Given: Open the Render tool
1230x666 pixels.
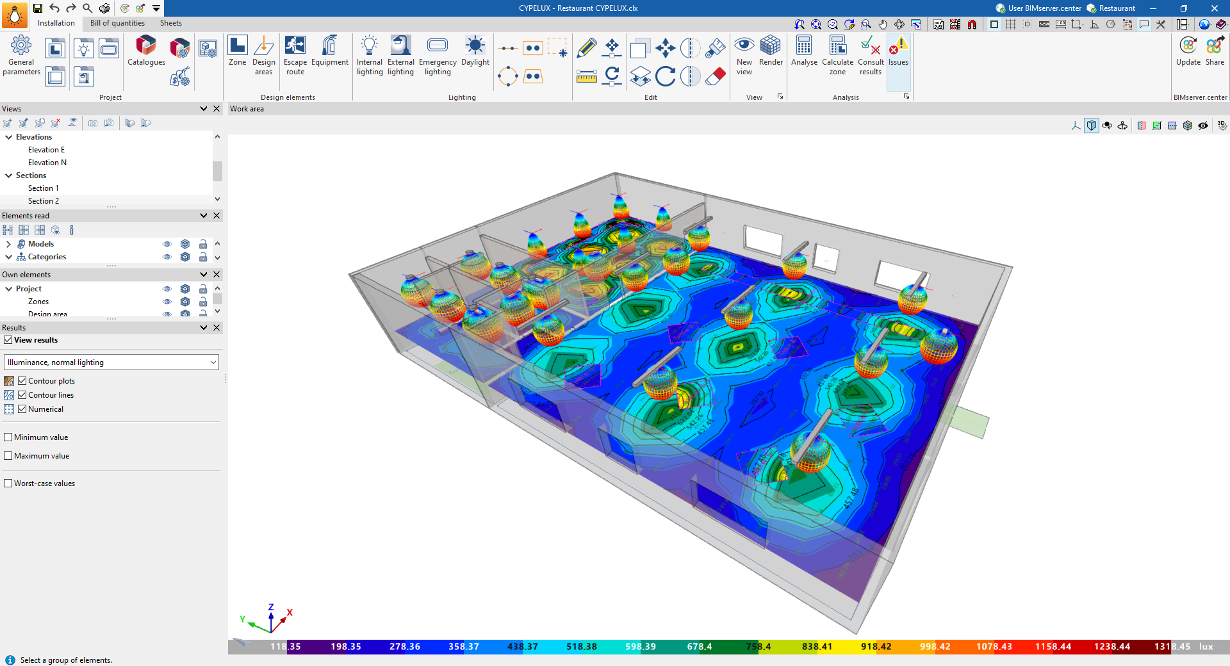Looking at the screenshot, I should [771, 51].
